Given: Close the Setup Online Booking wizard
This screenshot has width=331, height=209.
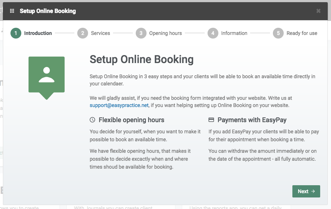Looking at the screenshot, I should 318,11.
